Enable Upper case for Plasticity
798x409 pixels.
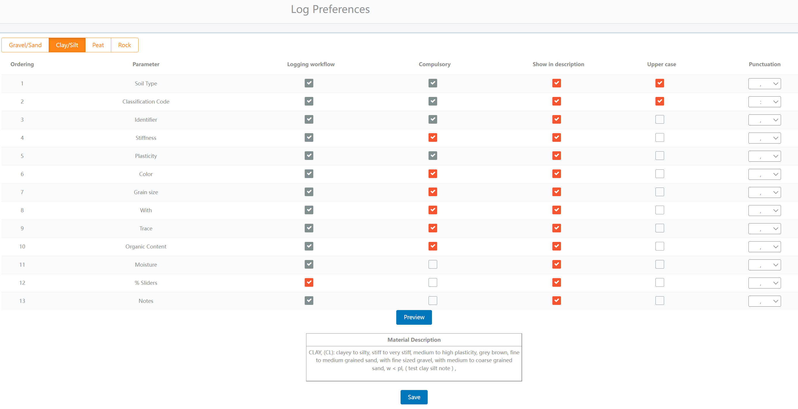click(659, 156)
